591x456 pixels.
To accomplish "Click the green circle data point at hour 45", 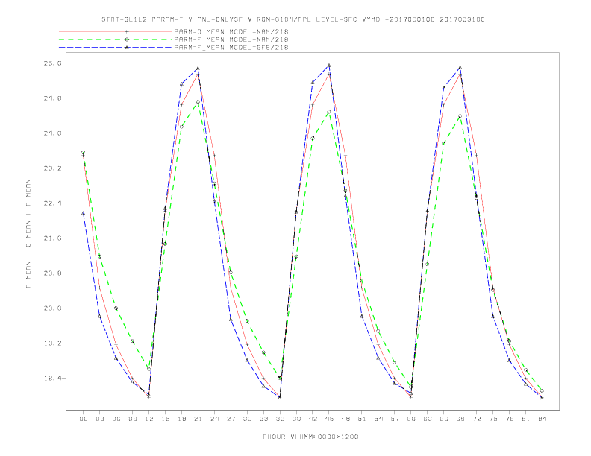I will tap(328, 112).
